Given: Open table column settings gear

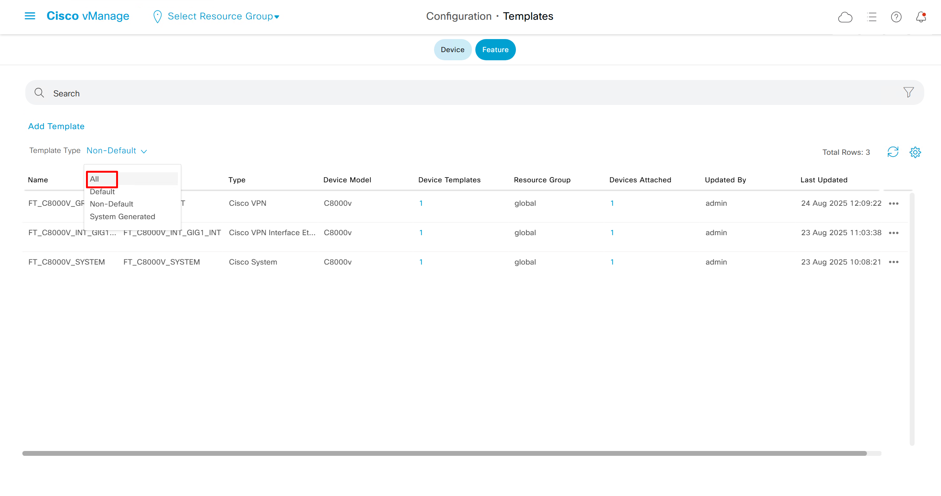Looking at the screenshot, I should 915,152.
